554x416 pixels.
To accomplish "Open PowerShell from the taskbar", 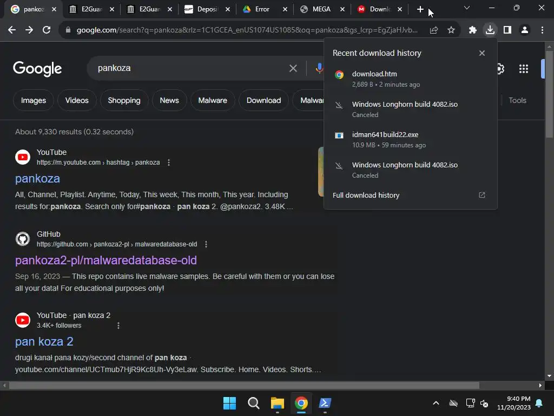I will pyautogui.click(x=325, y=403).
